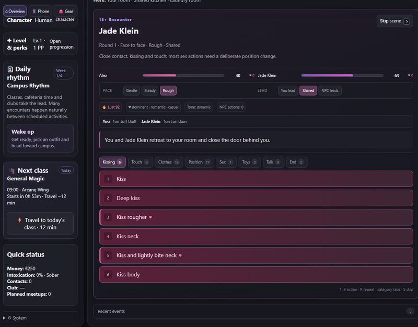418x327 pixels.
Task: Click the Skip scene button
Action: [394, 21]
